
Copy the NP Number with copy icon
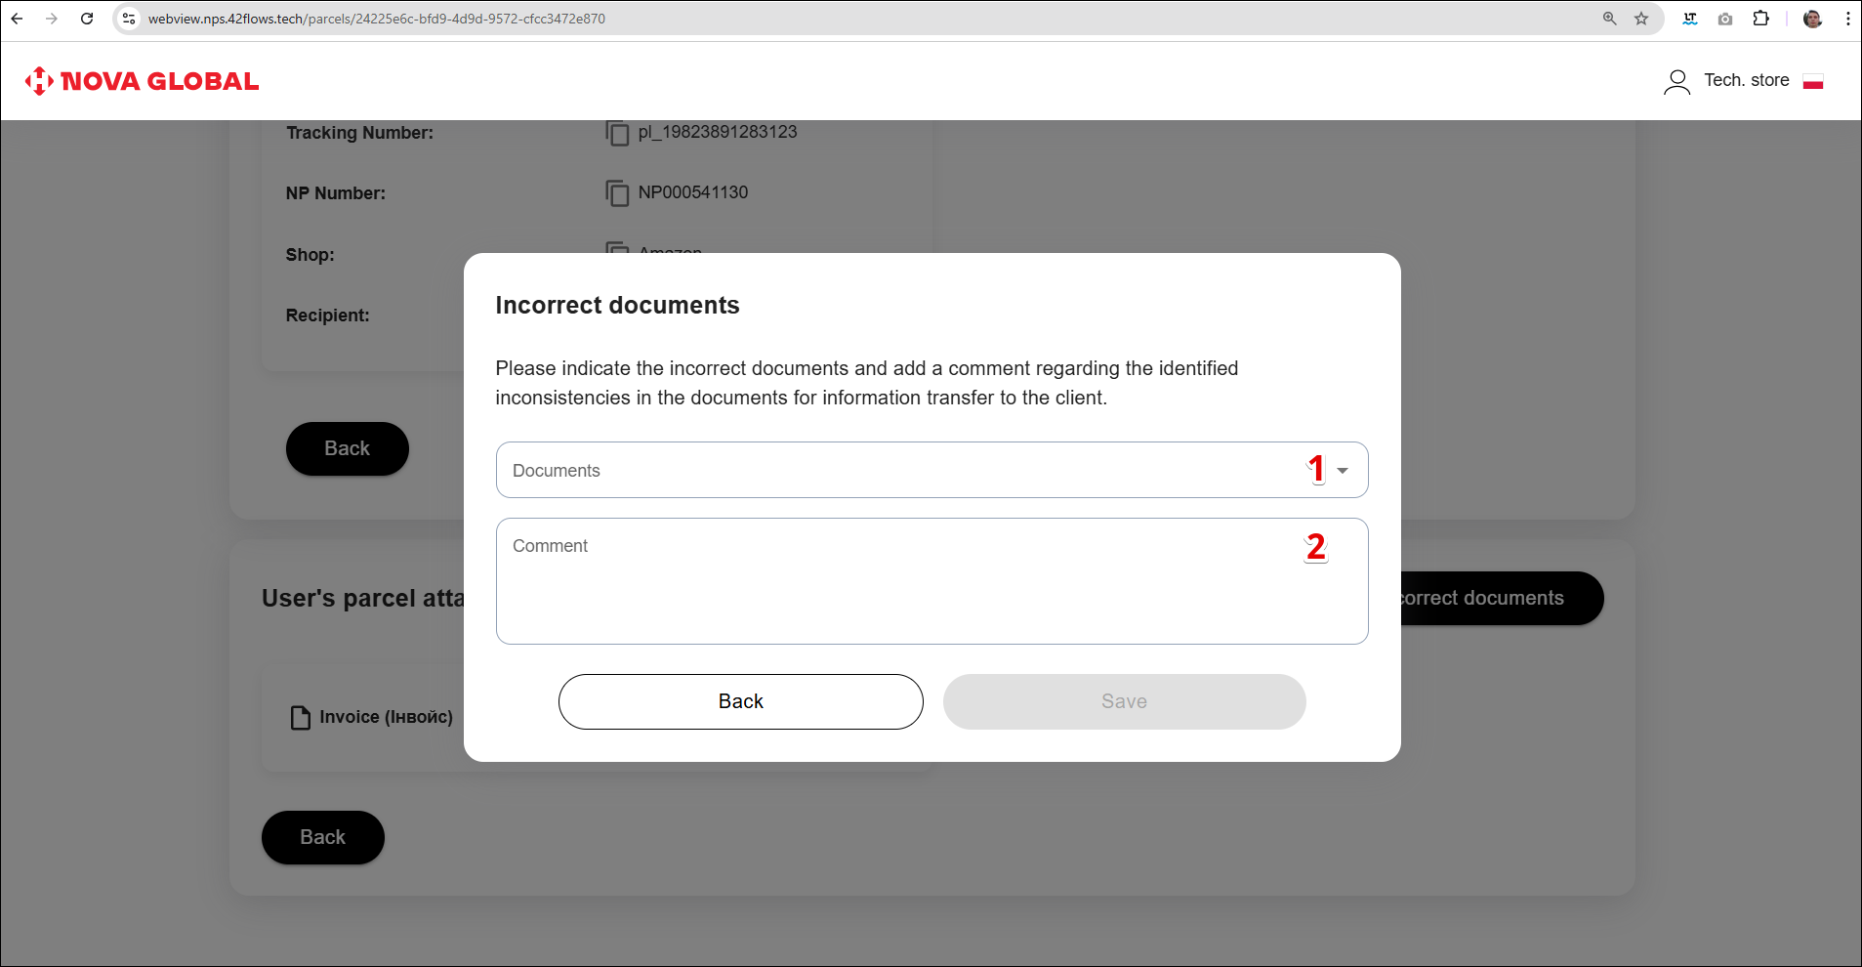click(x=617, y=193)
